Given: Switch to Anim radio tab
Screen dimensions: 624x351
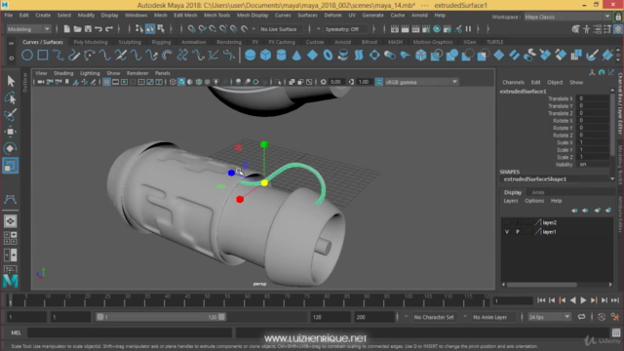Looking at the screenshot, I should tap(537, 192).
